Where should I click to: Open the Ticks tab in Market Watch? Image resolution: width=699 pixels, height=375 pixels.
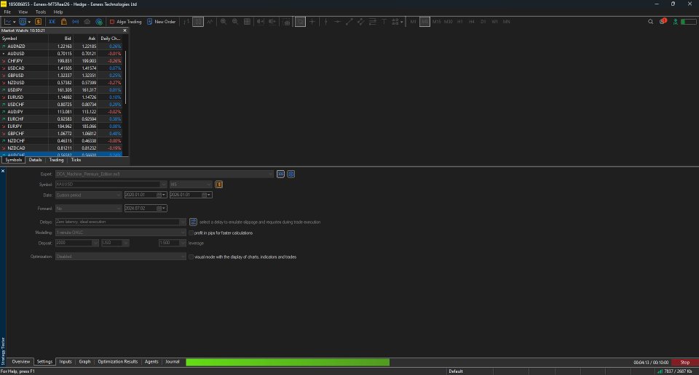76,160
